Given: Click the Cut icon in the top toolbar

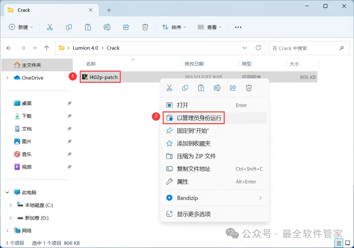Looking at the screenshot, I should (x=50, y=27).
